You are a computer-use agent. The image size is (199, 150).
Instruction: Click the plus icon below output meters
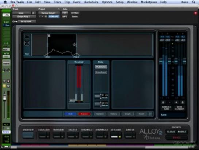coord(176,102)
